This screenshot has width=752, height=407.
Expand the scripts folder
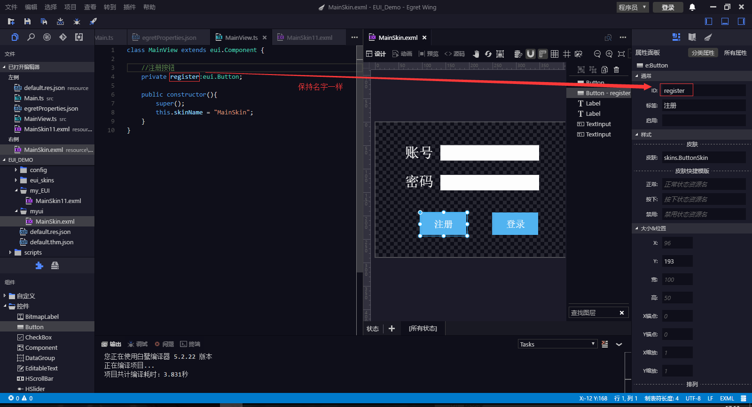click(x=10, y=253)
